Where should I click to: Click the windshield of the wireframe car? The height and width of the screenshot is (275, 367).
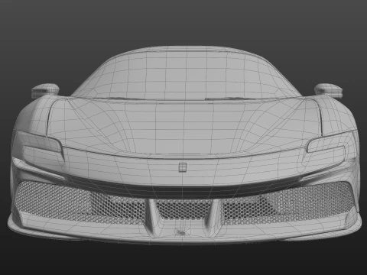(186, 74)
